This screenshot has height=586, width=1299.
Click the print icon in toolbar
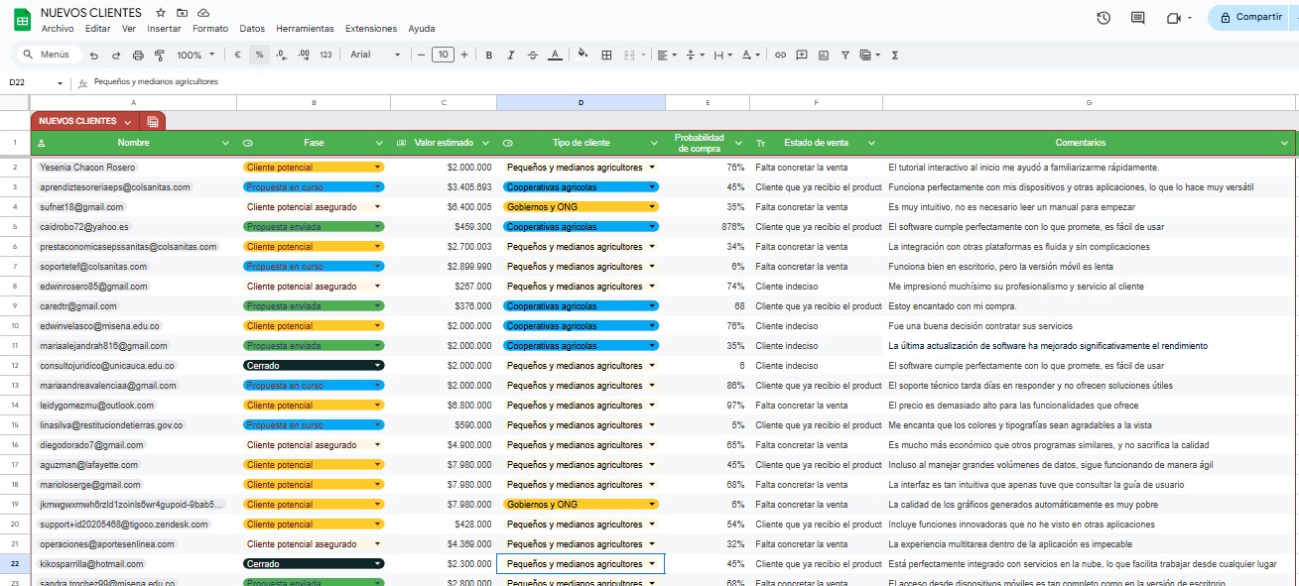(137, 55)
